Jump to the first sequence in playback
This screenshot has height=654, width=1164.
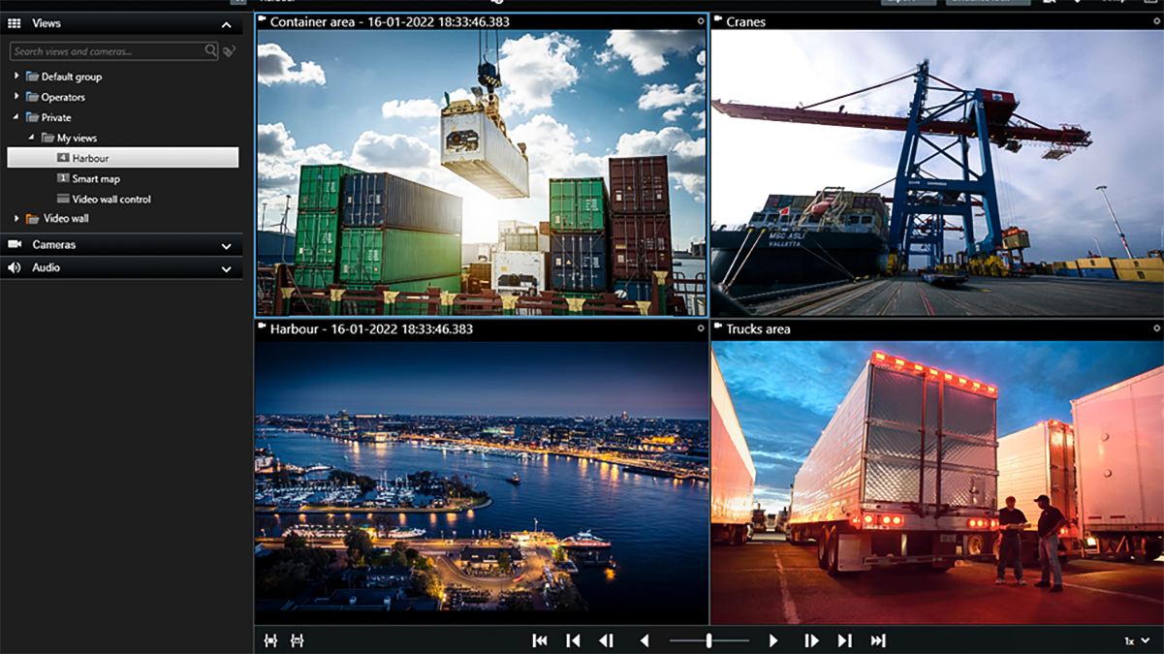tap(540, 640)
